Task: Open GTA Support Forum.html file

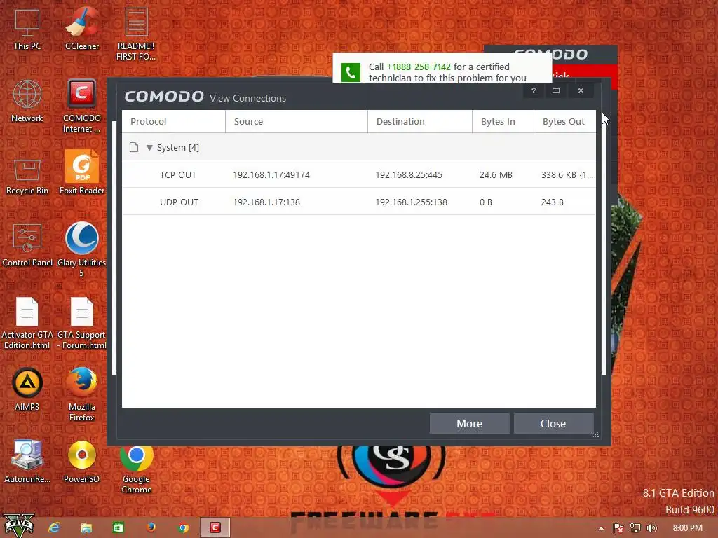Action: point(82,323)
